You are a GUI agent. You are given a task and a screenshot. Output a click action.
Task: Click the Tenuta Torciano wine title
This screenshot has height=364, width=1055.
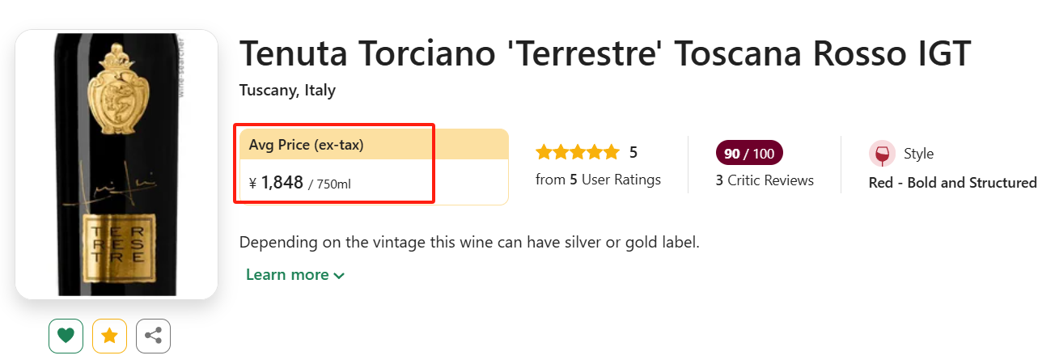tap(605, 54)
